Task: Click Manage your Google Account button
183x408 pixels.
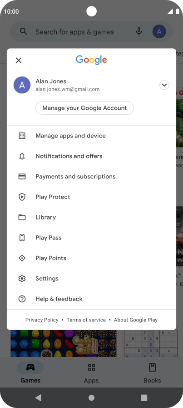Action: (84, 108)
